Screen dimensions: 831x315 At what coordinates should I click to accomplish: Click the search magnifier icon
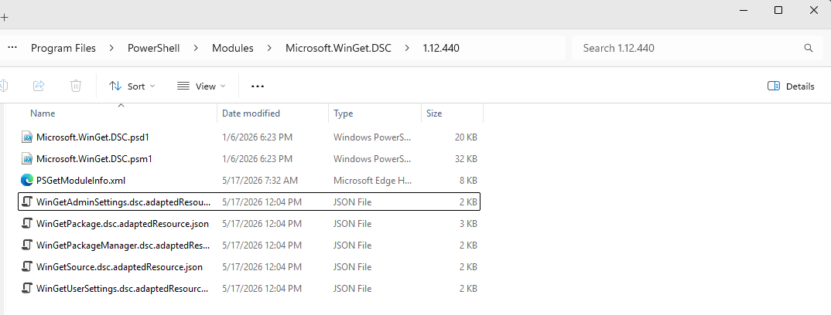pyautogui.click(x=809, y=48)
